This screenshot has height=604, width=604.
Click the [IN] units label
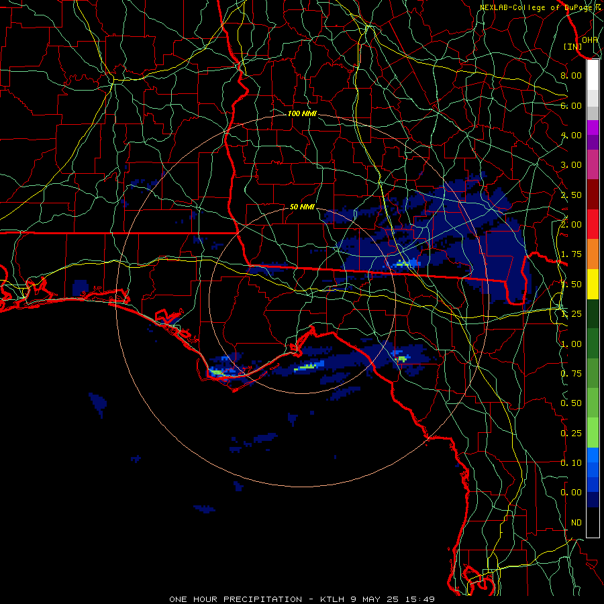[573, 46]
